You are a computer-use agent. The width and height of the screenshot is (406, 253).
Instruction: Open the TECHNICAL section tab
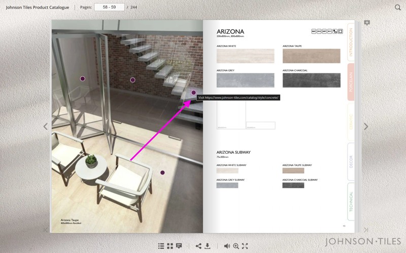point(351,201)
